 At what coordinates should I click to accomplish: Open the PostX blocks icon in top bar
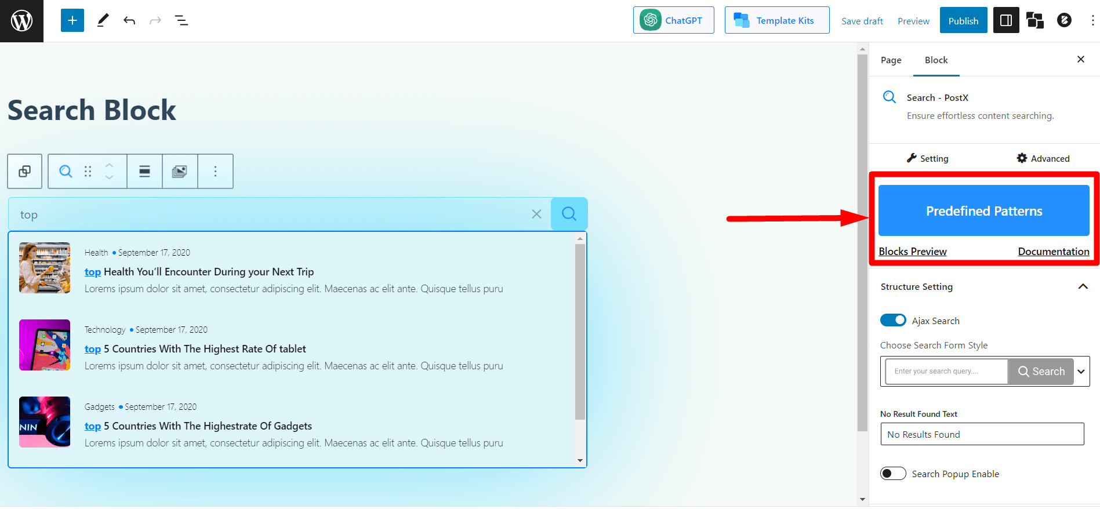(x=1035, y=21)
